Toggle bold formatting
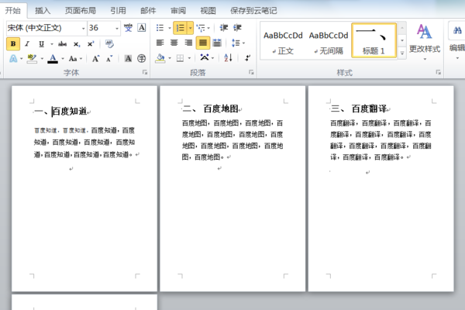Viewport: 465px width, 310px height. pos(13,43)
